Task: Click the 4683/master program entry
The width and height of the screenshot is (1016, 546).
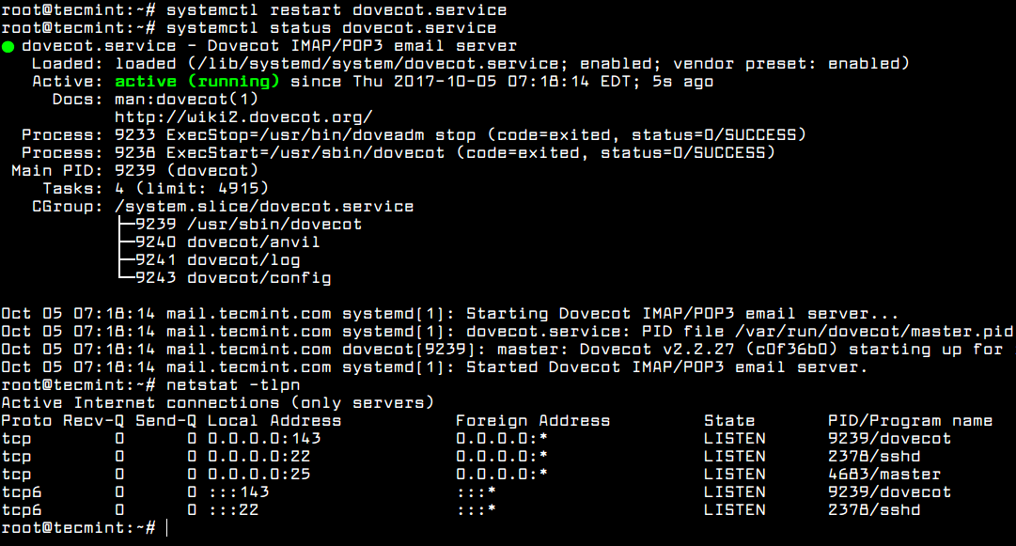Action: point(884,474)
